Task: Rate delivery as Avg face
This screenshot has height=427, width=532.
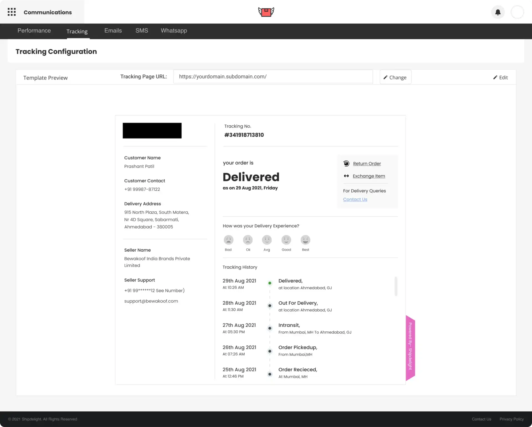Action: 267,240
